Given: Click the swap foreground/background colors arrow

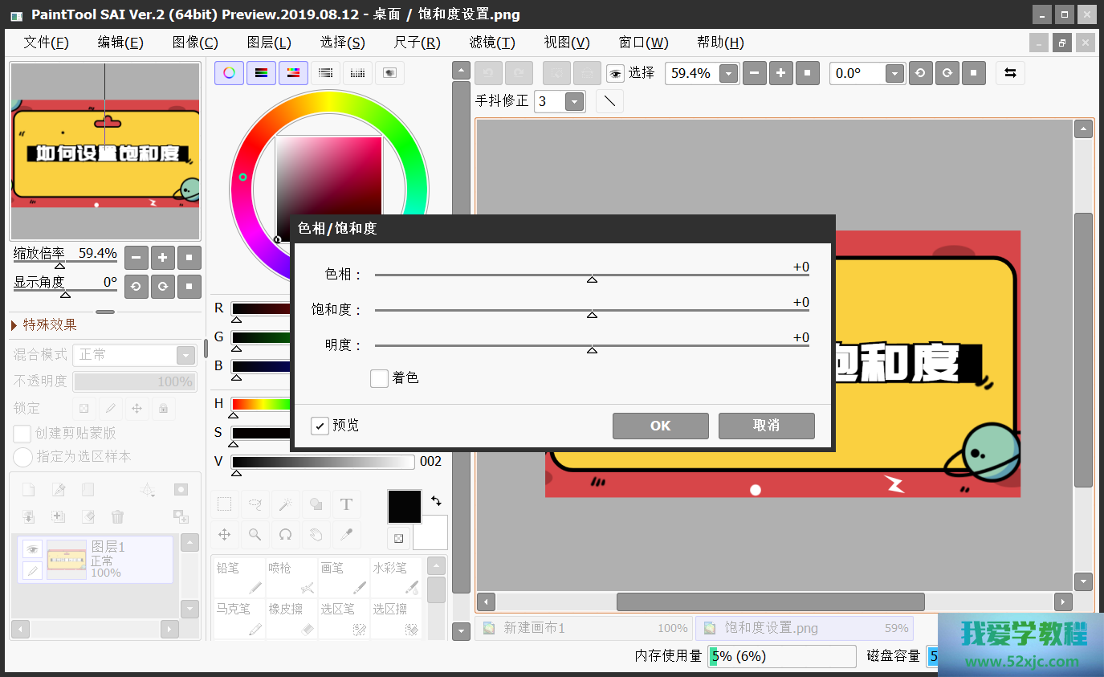Looking at the screenshot, I should (x=436, y=500).
